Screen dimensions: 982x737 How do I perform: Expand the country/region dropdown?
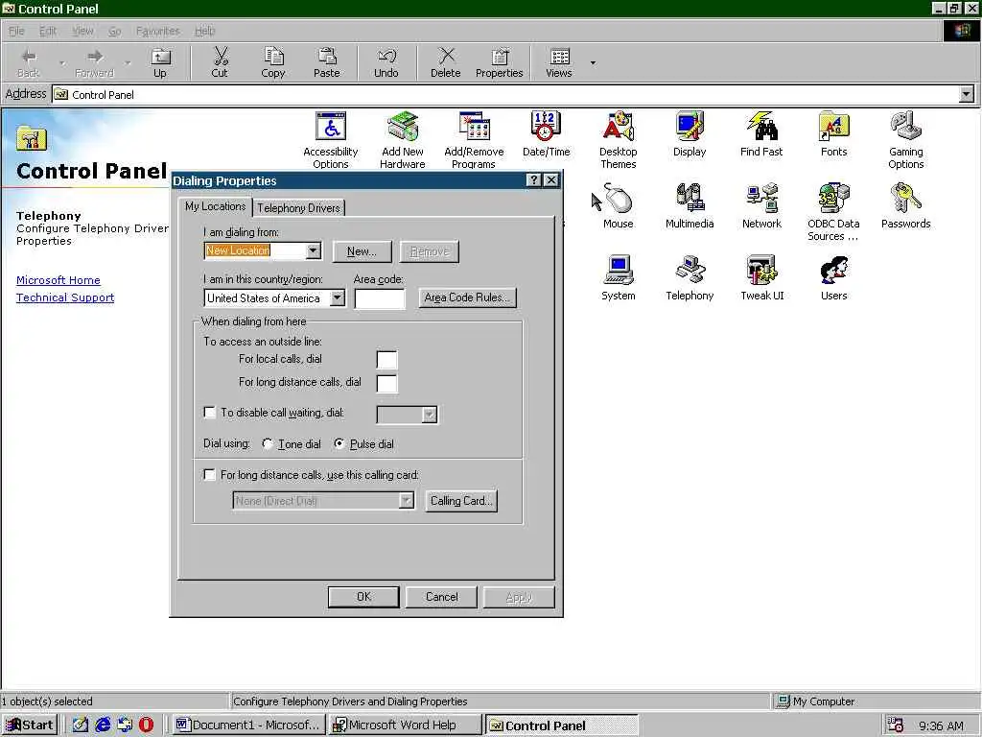(x=337, y=297)
